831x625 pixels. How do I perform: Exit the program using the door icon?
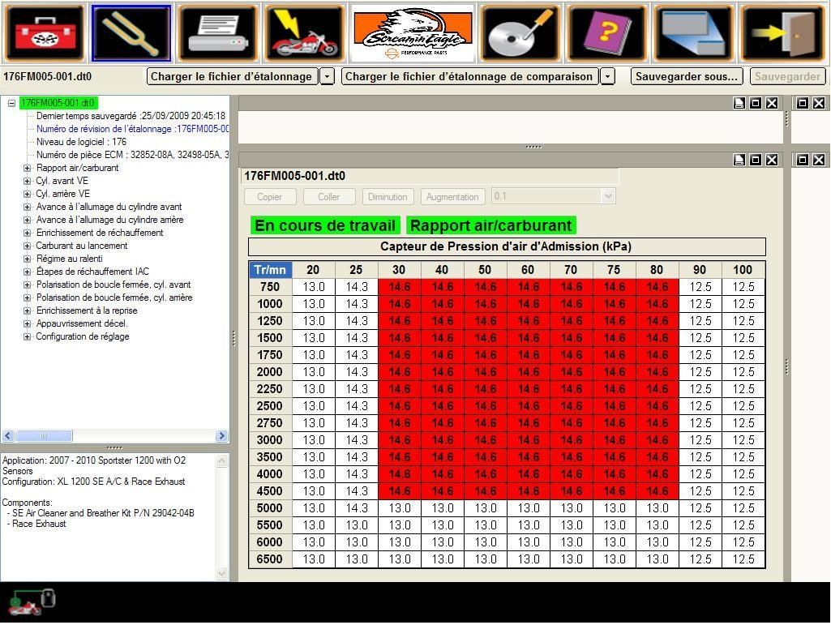[781, 32]
